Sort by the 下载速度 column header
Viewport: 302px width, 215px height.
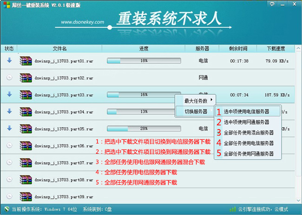[x=276, y=48]
